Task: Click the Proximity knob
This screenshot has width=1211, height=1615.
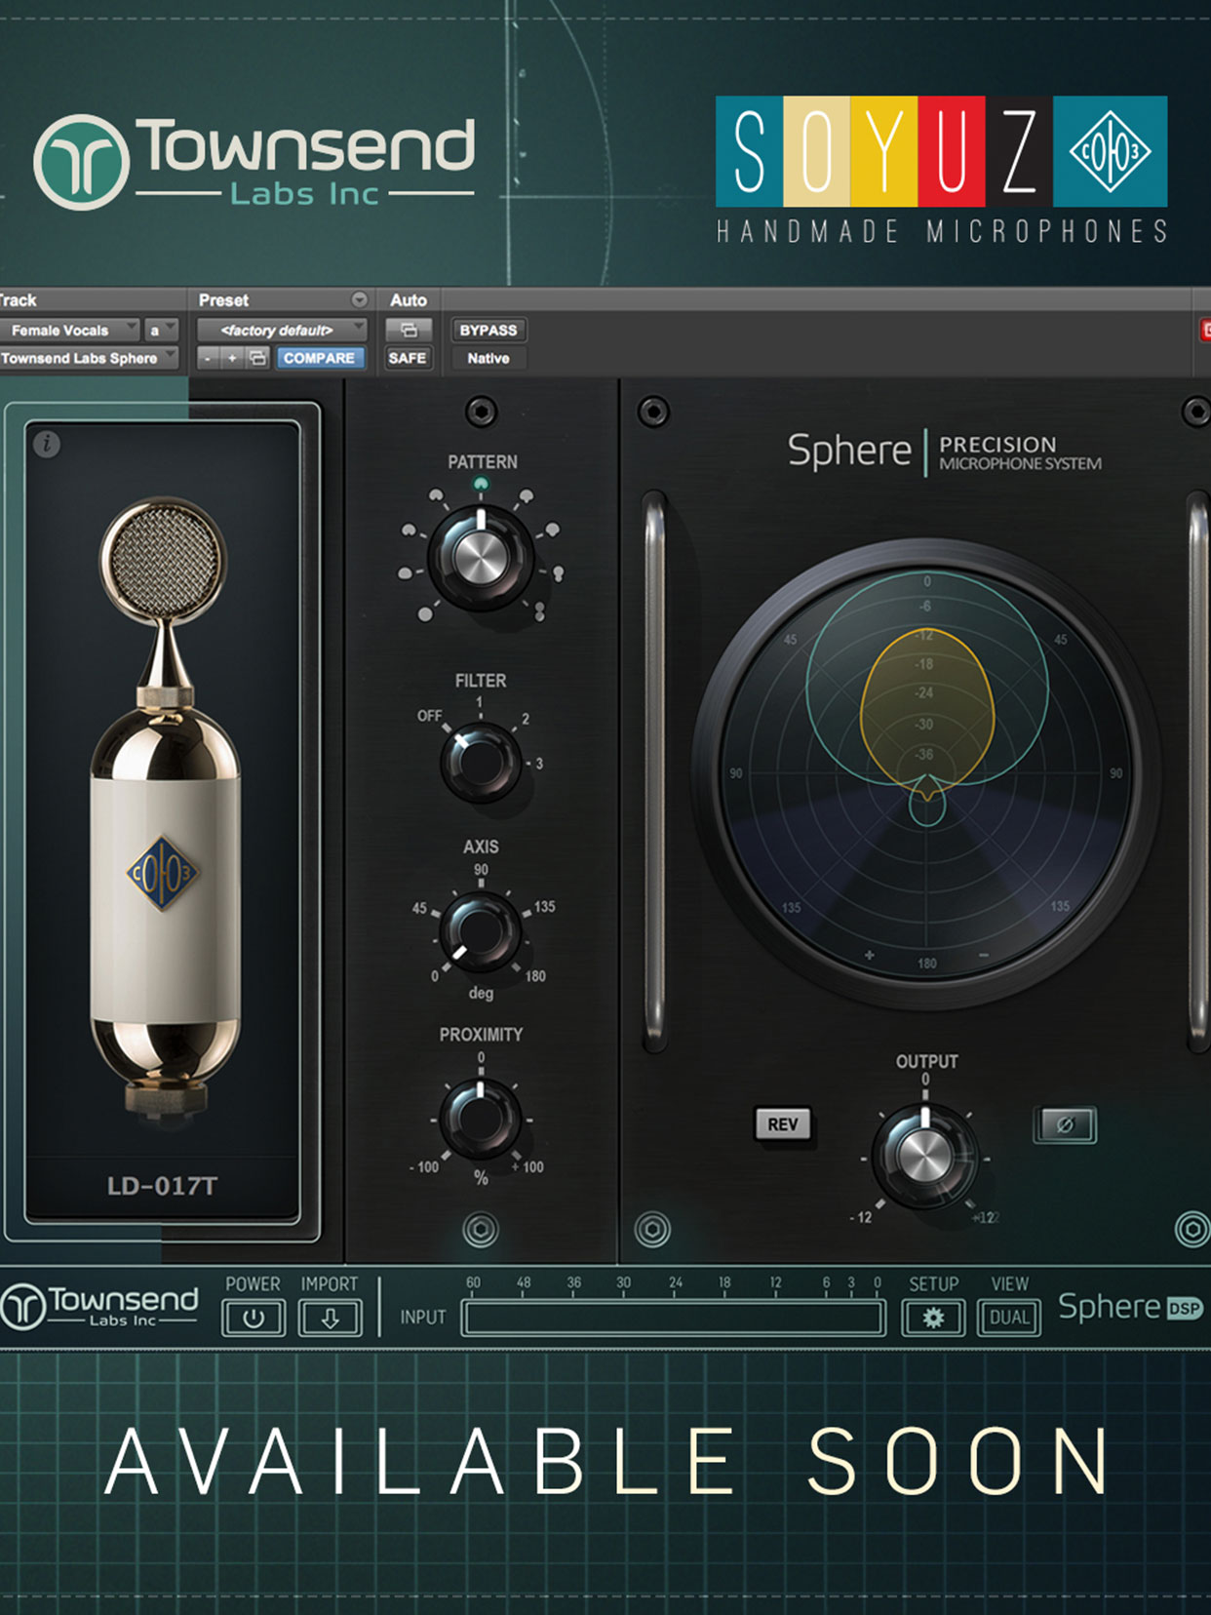Action: pyautogui.click(x=481, y=1119)
